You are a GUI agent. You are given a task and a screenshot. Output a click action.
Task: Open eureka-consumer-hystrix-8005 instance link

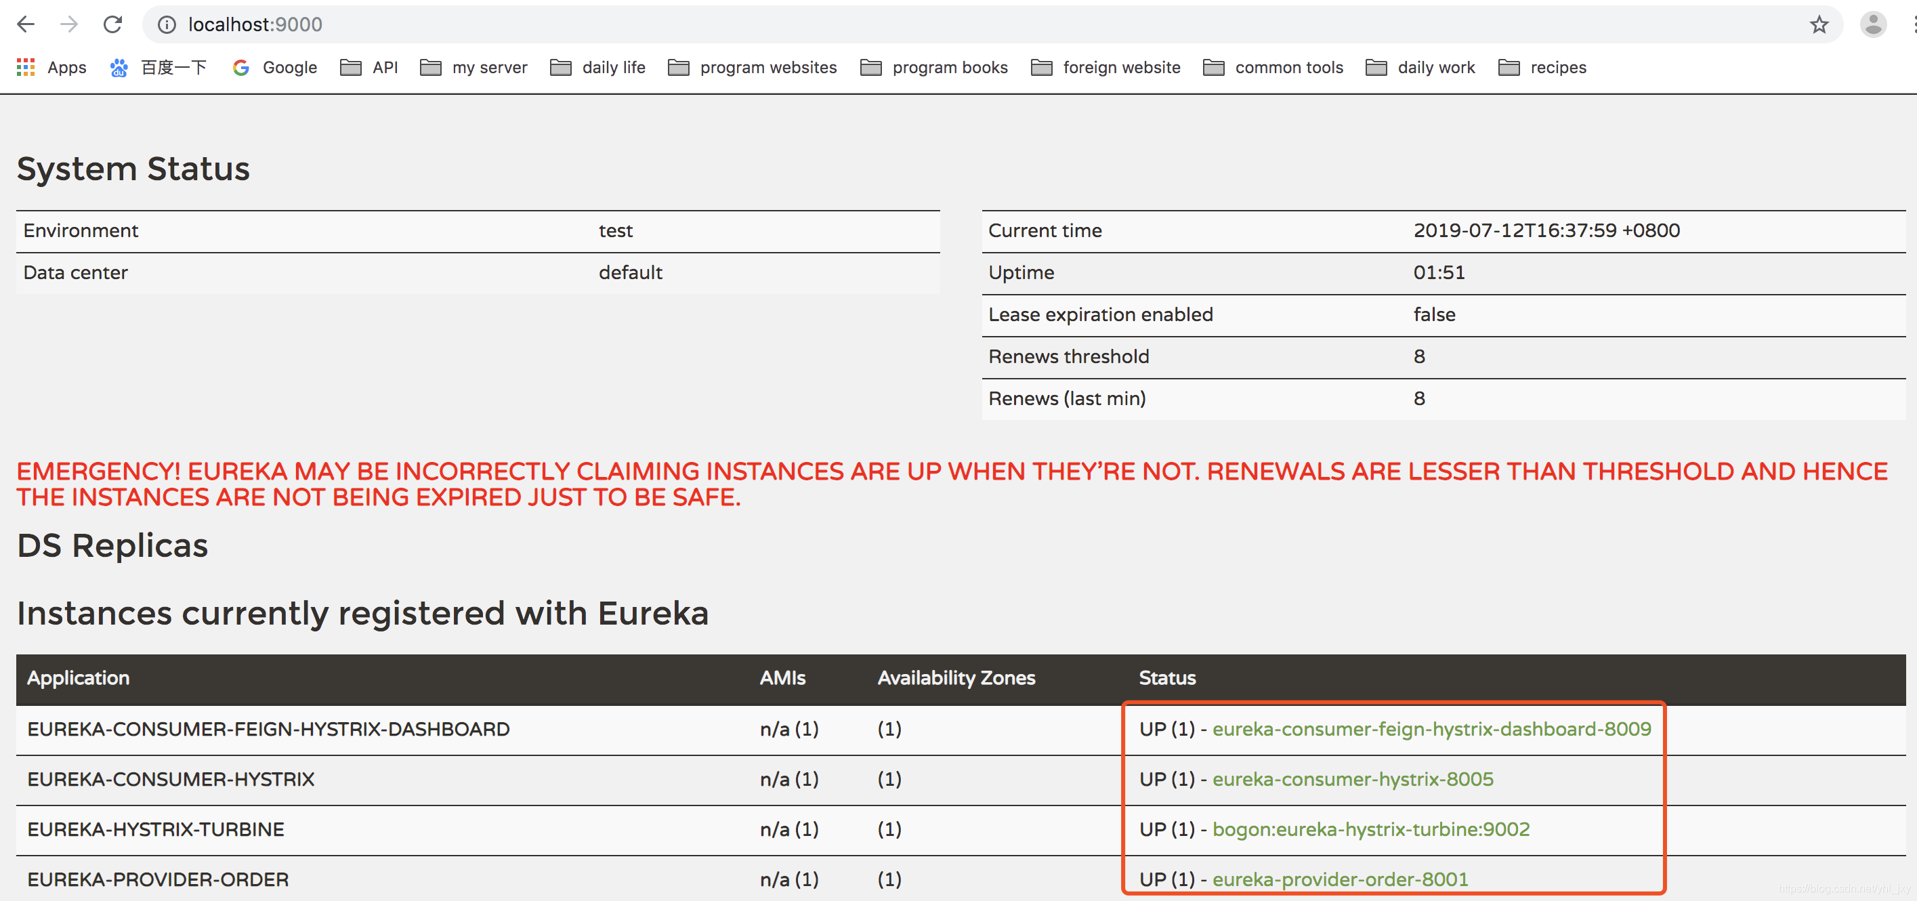click(x=1352, y=779)
